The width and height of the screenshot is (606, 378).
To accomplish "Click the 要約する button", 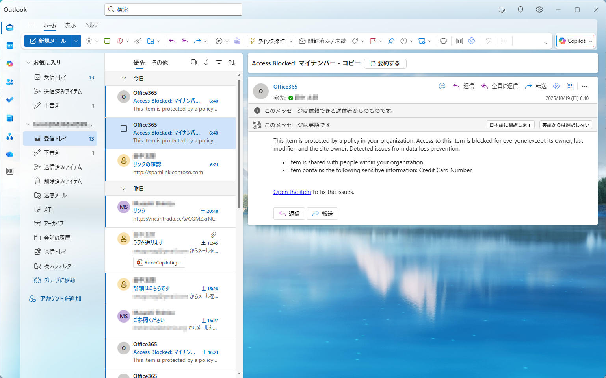I will pyautogui.click(x=385, y=63).
